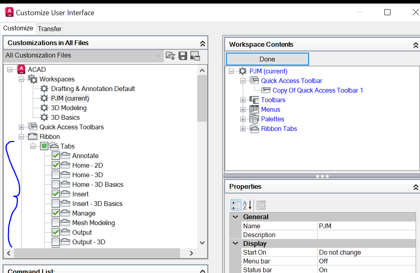
Task: Enable the Home - 3D Basics tab checkbox
Action: 56,184
